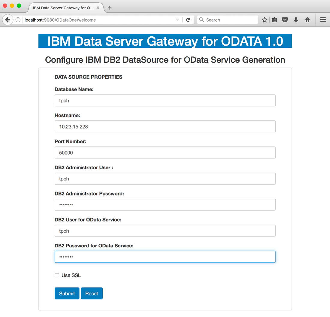330x317 pixels.
Task: Close the IBM Data Server Gateway tab
Action: (x=98, y=8)
